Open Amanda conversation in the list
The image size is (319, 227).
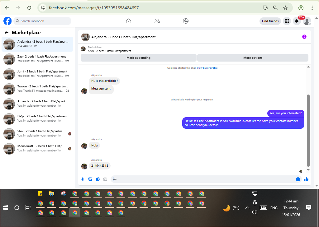click(x=37, y=104)
